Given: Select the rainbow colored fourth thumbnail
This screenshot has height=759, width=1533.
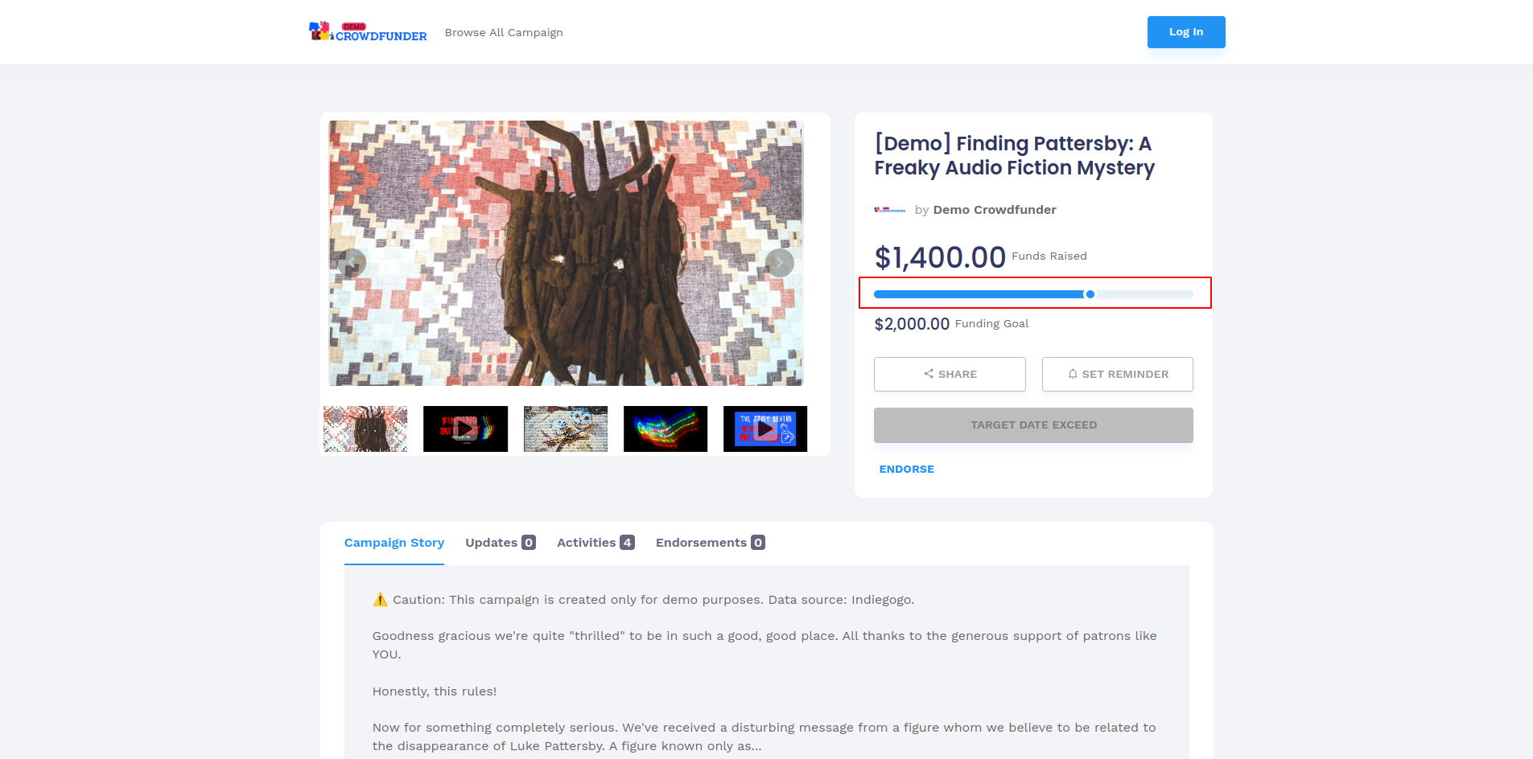Looking at the screenshot, I should (x=666, y=429).
